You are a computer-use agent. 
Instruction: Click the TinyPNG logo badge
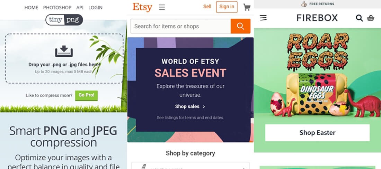(x=64, y=20)
